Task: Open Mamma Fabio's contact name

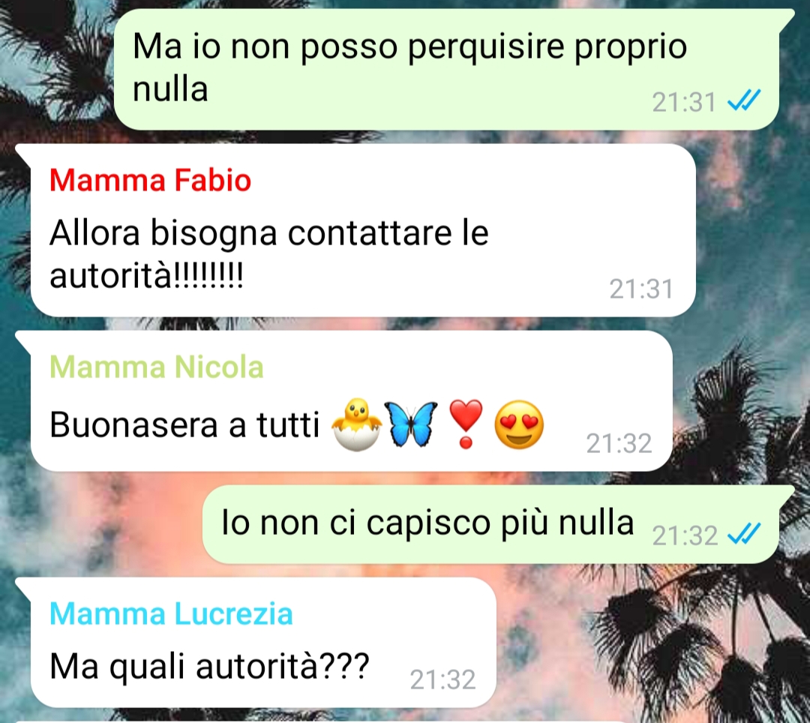Action: (x=150, y=180)
